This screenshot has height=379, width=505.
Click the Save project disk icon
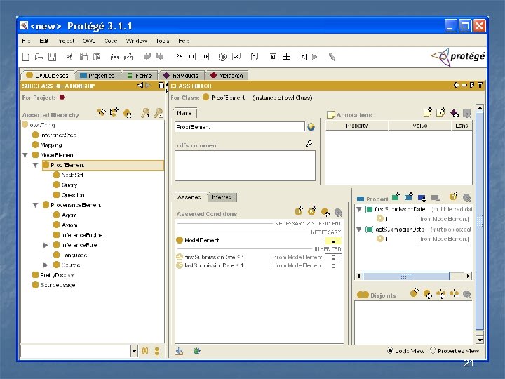tap(52, 57)
